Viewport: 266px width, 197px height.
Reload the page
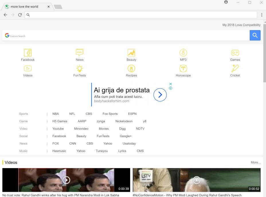point(20,15)
